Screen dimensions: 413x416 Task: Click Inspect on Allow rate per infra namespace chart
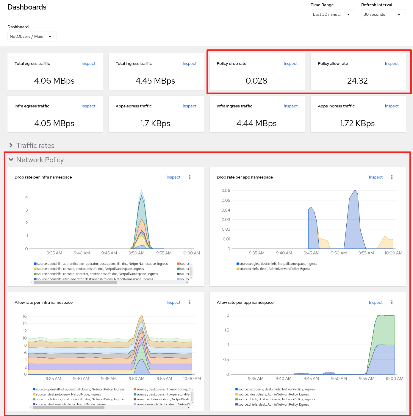coord(173,302)
